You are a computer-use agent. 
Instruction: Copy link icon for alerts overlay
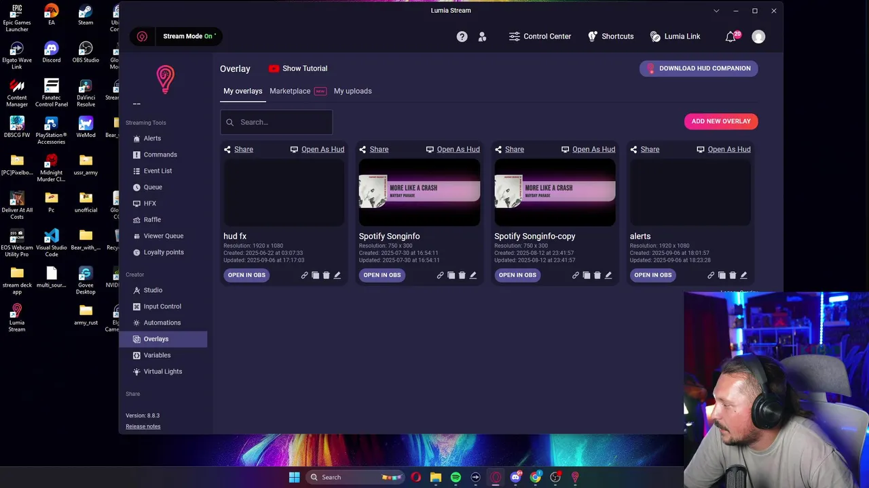click(x=711, y=275)
